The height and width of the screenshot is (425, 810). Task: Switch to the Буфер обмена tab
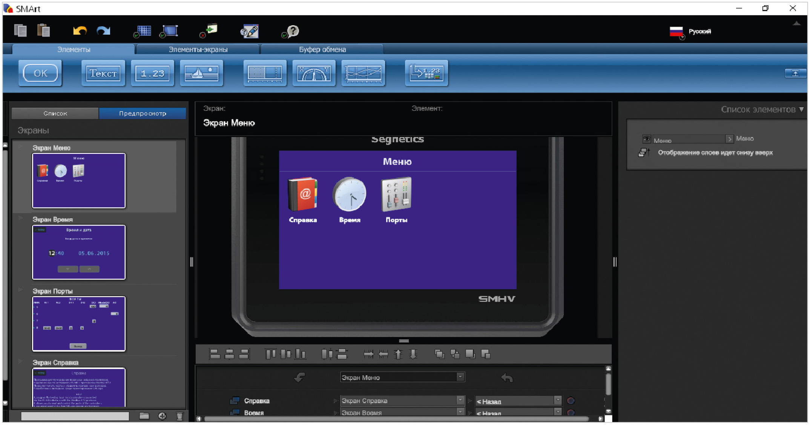pyautogui.click(x=322, y=49)
